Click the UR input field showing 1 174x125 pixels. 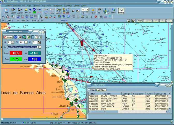pos(9,42)
